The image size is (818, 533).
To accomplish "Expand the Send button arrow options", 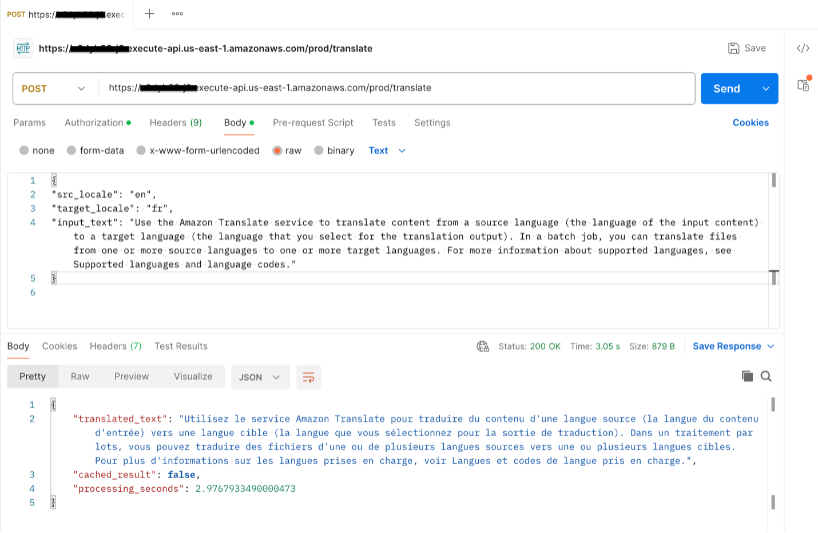I will 766,89.
